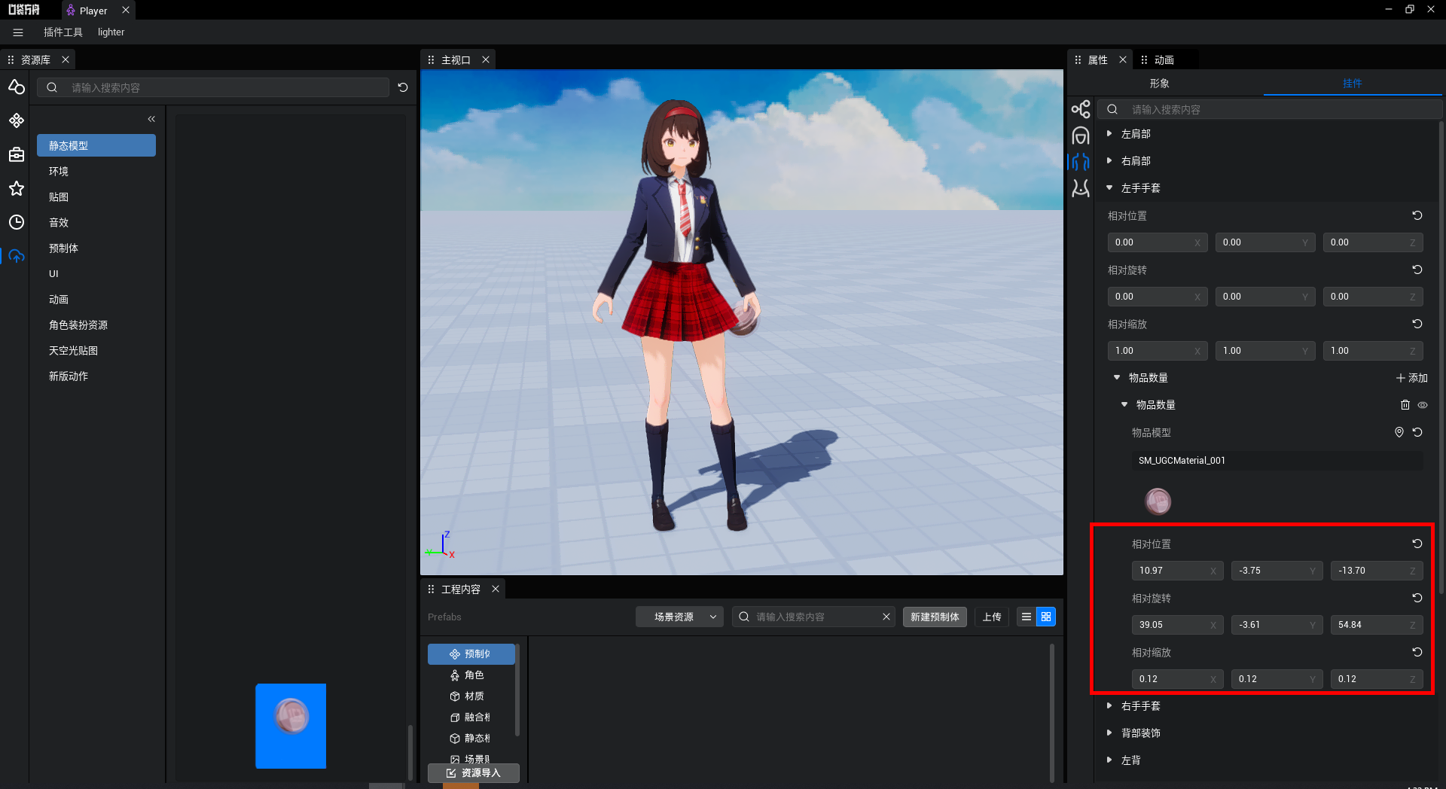Expand the 背部装饰 section
This screenshot has height=789, width=1446.
click(1109, 733)
